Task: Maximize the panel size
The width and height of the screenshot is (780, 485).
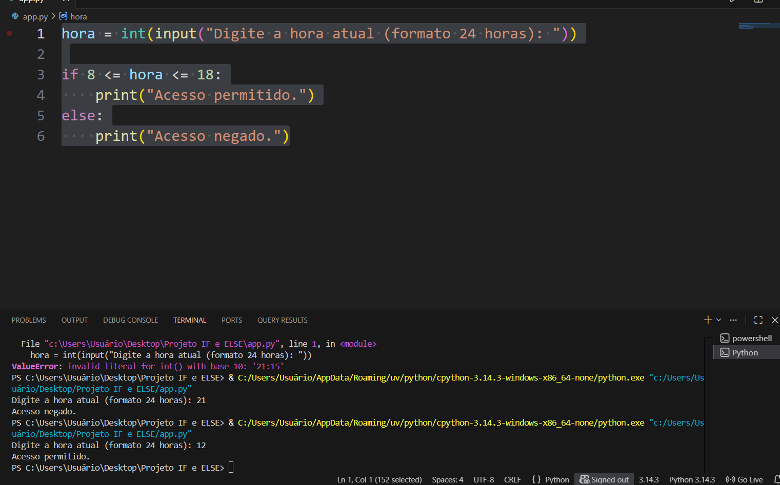Action: point(758,320)
